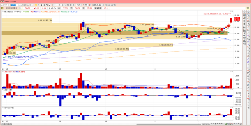Click the stock code input field
The width and height of the screenshot is (251, 126).
[15, 5]
